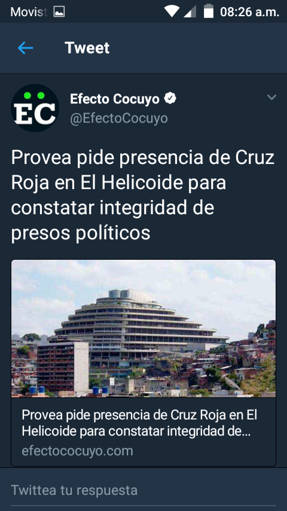Screen dimensions: 287x511
Task: Expand the tweet options chevron menu
Action: tap(271, 97)
